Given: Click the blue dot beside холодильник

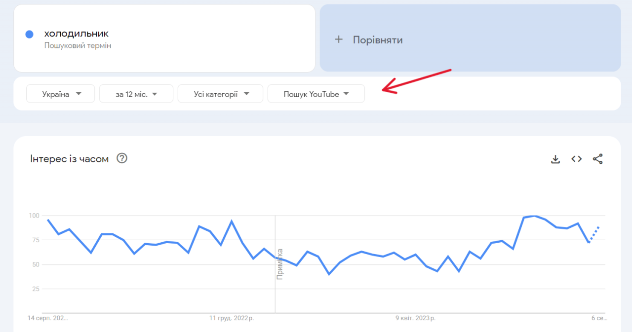Looking at the screenshot, I should pos(30,34).
